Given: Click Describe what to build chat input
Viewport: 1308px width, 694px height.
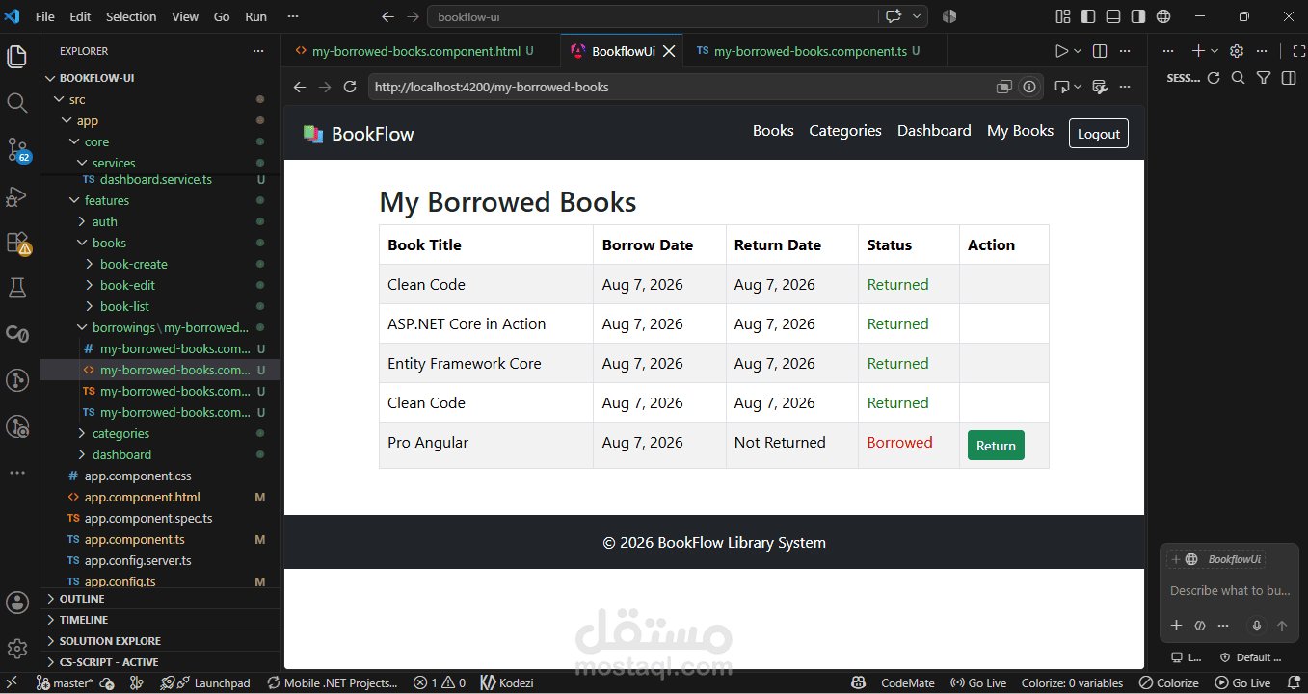Looking at the screenshot, I should click(x=1229, y=590).
